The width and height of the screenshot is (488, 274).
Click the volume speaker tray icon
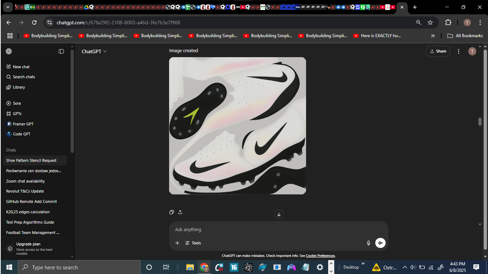pos(413,267)
